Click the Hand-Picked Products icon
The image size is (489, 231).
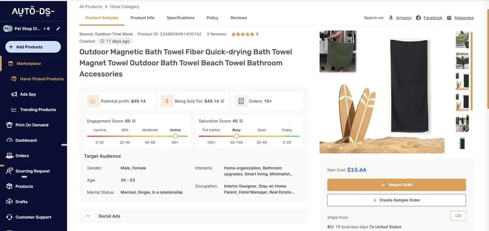14,79
